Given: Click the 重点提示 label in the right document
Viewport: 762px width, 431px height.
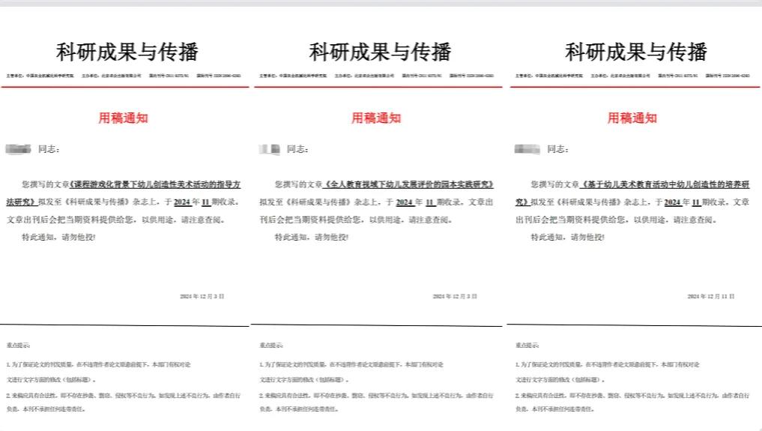Looking at the screenshot, I should 526,346.
